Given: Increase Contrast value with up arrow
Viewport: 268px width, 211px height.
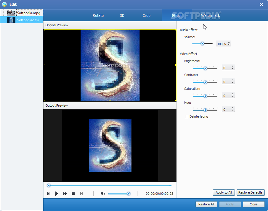Looking at the screenshot, I should (x=233, y=80).
